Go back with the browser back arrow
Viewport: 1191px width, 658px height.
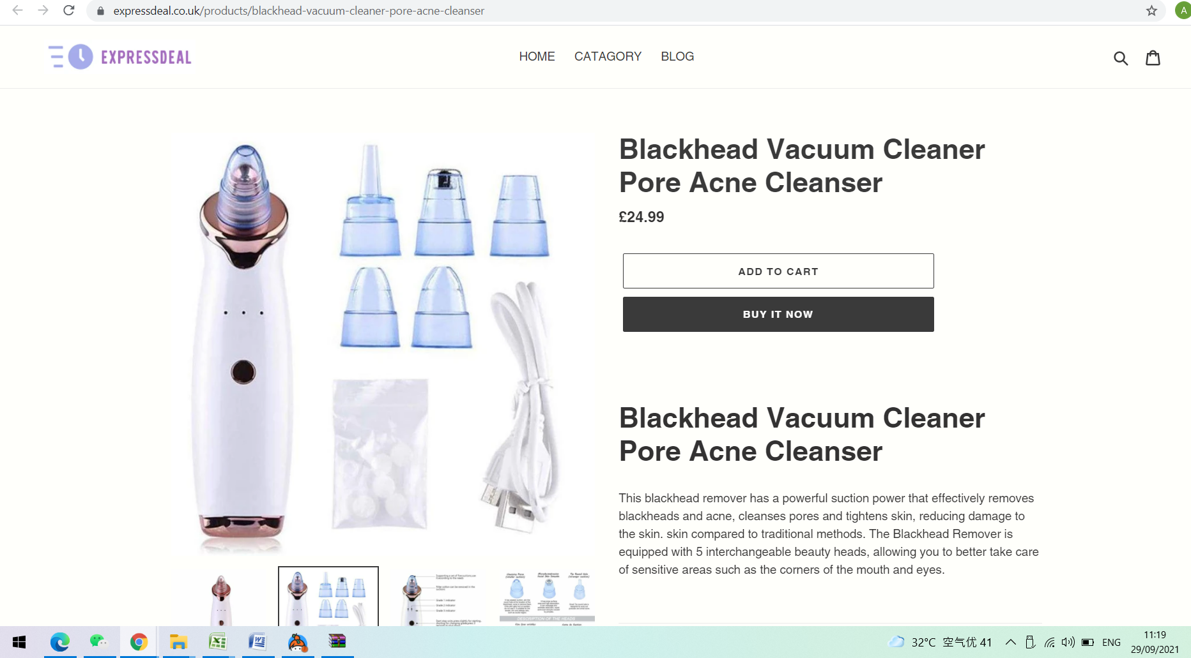coord(17,10)
